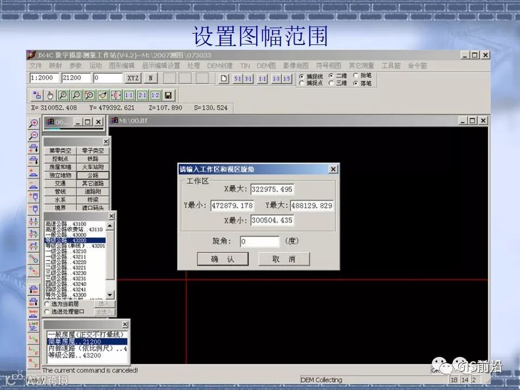
Task: Click 1:1 beside the 2:1 button
Action: 129,95
